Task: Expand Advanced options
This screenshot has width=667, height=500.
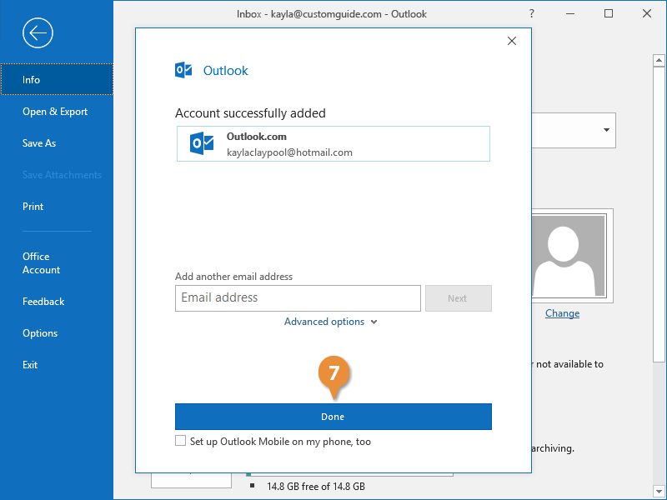Action: tap(330, 322)
